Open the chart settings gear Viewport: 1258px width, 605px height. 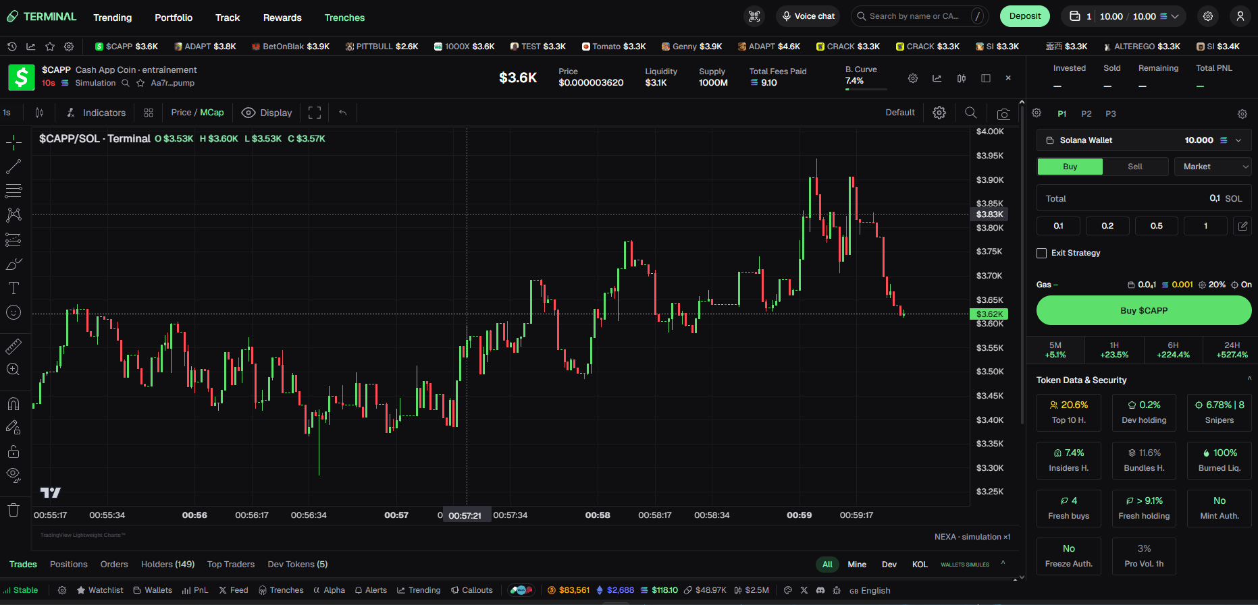pos(939,113)
